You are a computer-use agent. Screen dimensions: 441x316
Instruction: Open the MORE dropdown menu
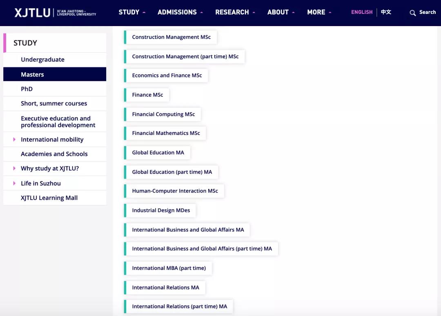click(x=319, y=12)
